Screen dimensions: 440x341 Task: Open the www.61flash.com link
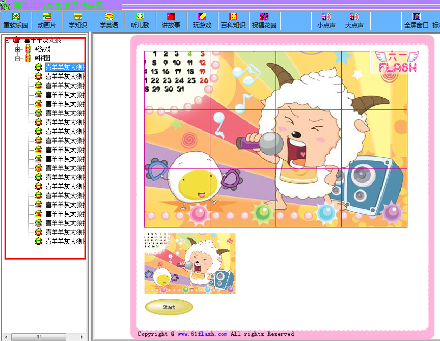pyautogui.click(x=202, y=334)
